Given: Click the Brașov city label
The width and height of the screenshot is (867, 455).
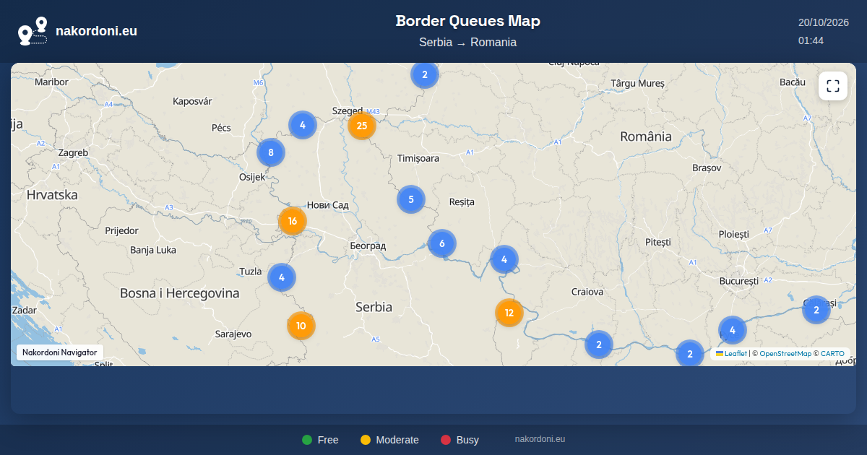Looking at the screenshot, I should click(x=707, y=168).
